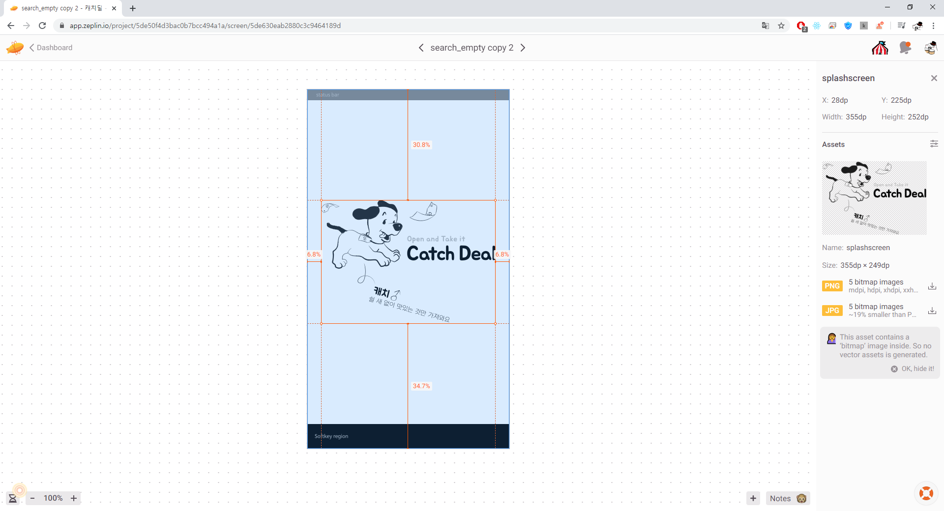944x511 pixels.
Task: Open Assets settings sliders icon
Action: [x=934, y=144]
